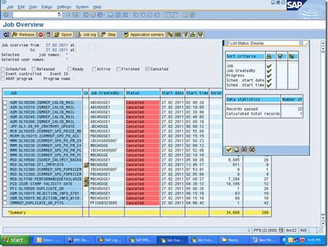
Task: Click the Release button
Action: pos(23,34)
